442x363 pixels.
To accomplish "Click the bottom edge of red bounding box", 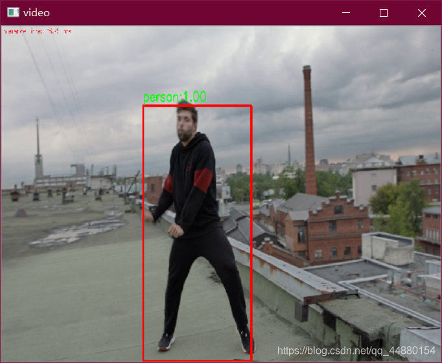I will (197, 360).
